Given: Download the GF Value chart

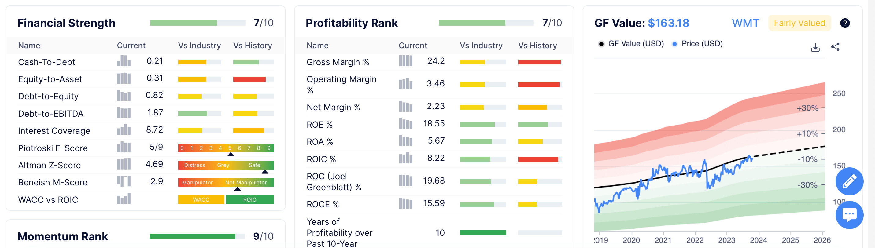Looking at the screenshot, I should click(x=815, y=47).
